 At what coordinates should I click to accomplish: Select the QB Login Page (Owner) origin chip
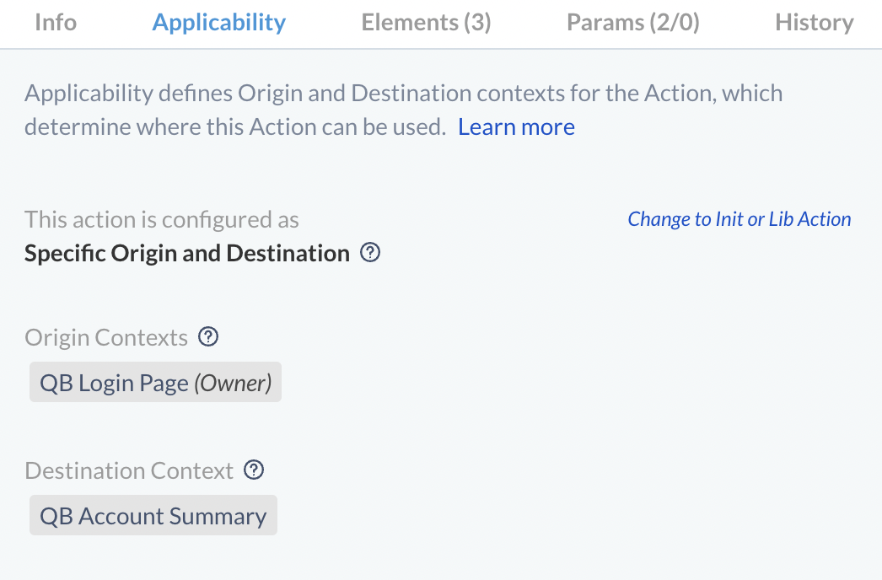pyautogui.click(x=155, y=382)
